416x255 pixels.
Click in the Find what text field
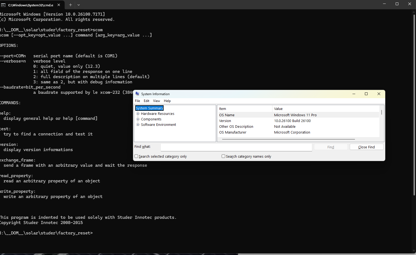(236, 147)
